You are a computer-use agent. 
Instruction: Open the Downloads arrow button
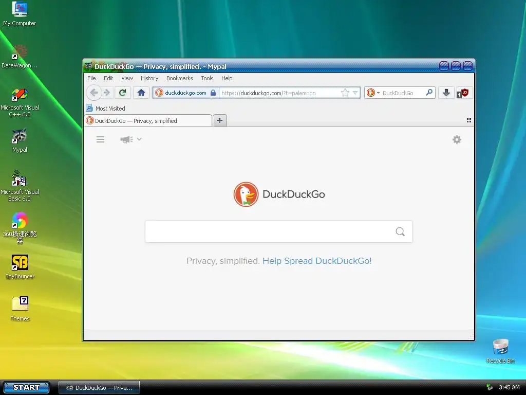pyautogui.click(x=446, y=93)
